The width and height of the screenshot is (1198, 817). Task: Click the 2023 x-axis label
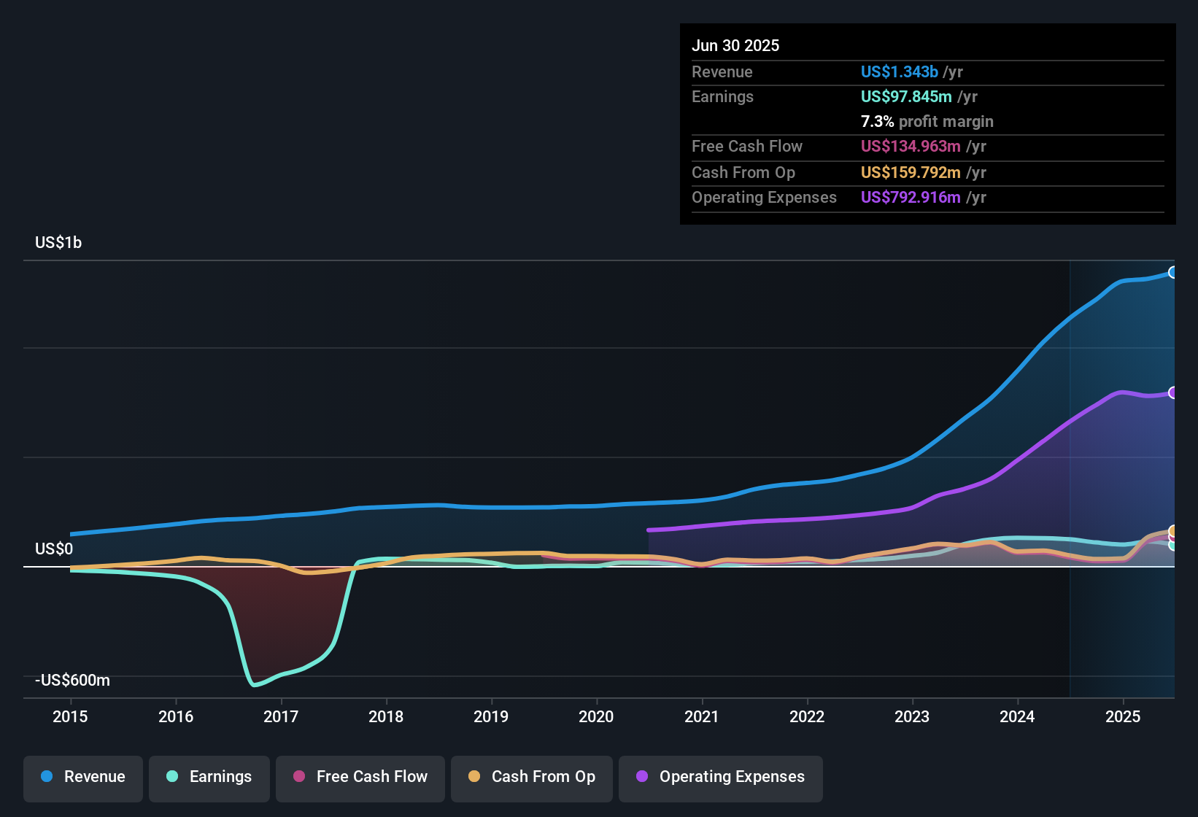(912, 716)
